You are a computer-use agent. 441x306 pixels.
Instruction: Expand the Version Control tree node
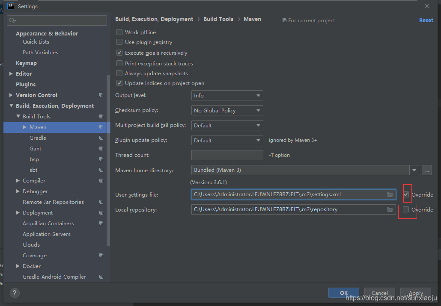pos(11,95)
